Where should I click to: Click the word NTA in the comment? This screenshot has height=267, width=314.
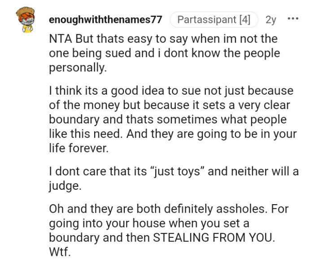(59, 39)
